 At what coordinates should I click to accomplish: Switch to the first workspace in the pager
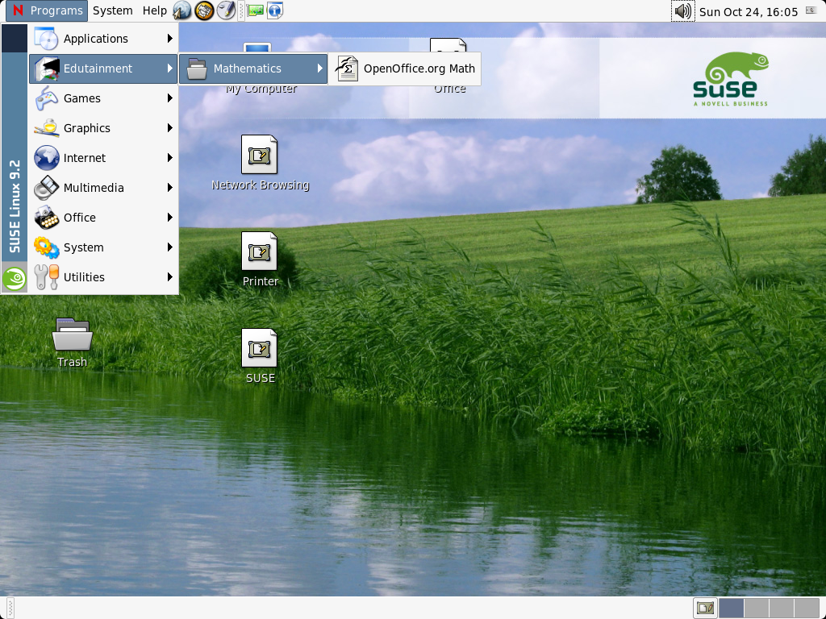click(731, 608)
